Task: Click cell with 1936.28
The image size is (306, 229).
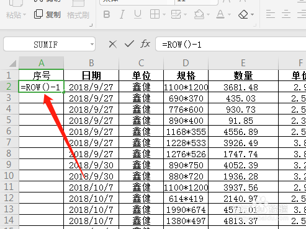Action: pyautogui.click(x=243, y=176)
